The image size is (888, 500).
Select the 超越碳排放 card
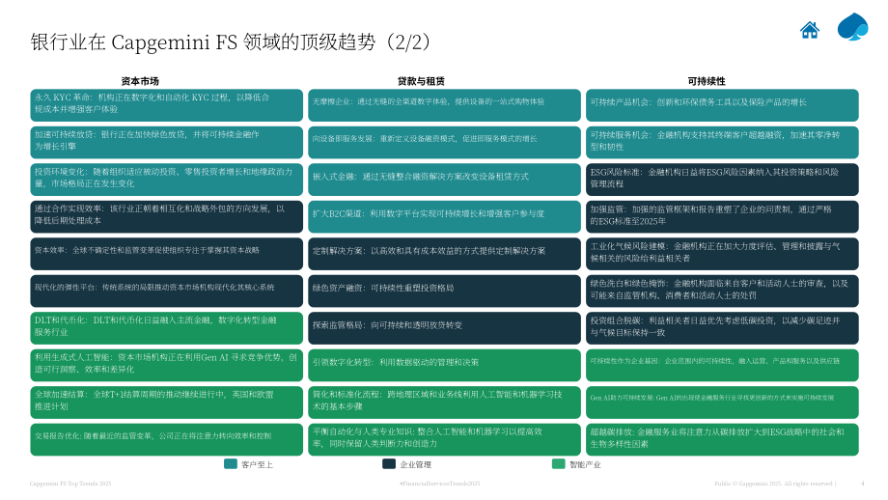pyautogui.click(x=722, y=439)
